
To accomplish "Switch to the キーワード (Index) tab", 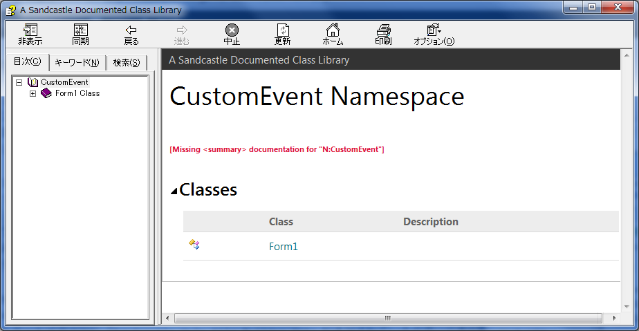I will click(77, 63).
